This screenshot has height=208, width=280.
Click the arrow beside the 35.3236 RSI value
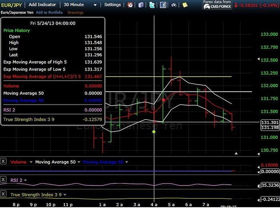258,186
